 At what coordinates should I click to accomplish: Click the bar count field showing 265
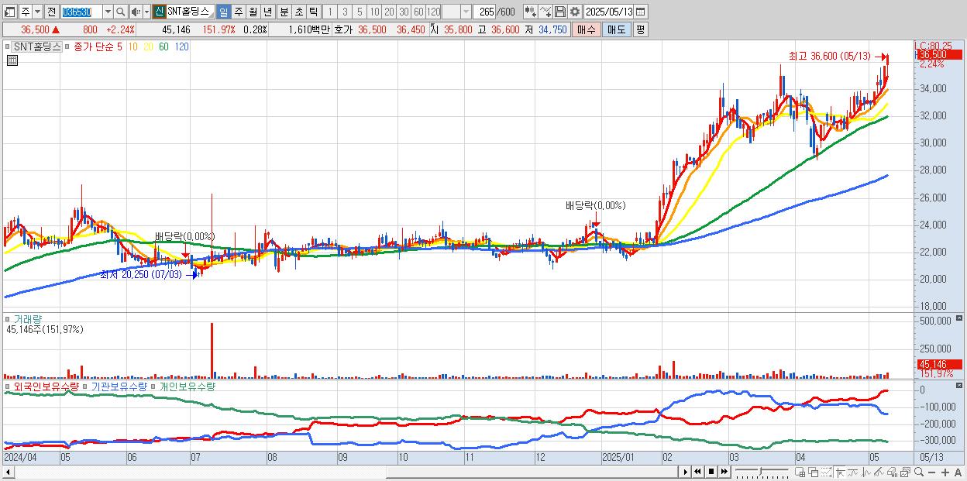(x=484, y=12)
